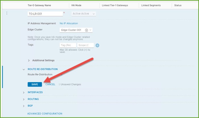Focus the Scope input field
Image resolution: width=199 pixels, height=118 pixels.
[x=85, y=45]
